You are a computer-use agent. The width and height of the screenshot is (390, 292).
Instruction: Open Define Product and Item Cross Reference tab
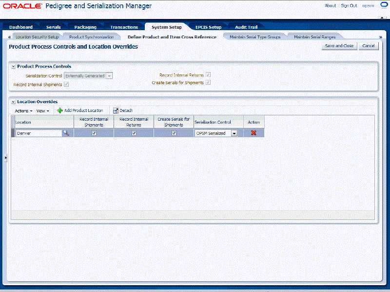pyautogui.click(x=172, y=37)
